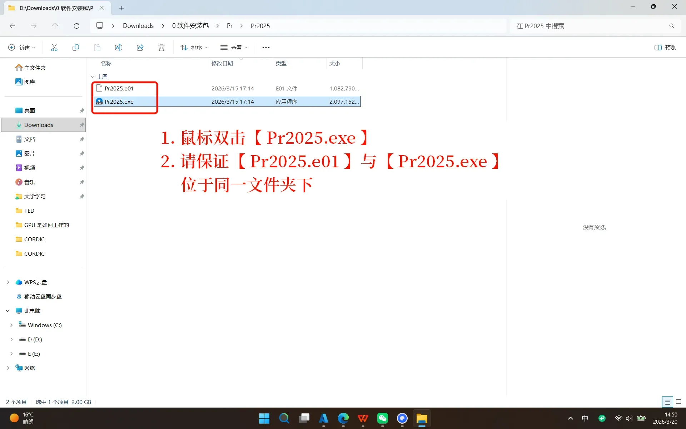686x429 pixels.
Task: Navigate to 0 软件安装包 breadcrumb
Action: click(x=190, y=26)
